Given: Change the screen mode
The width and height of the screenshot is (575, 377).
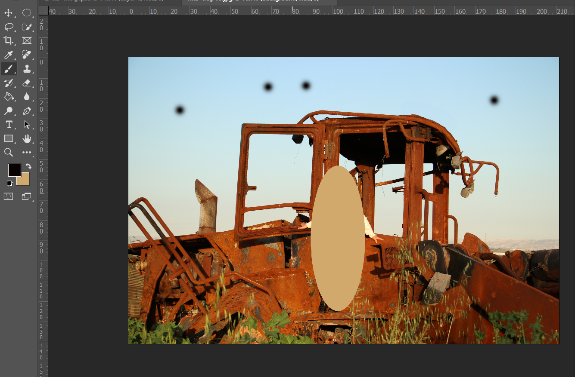Looking at the screenshot, I should [27, 196].
